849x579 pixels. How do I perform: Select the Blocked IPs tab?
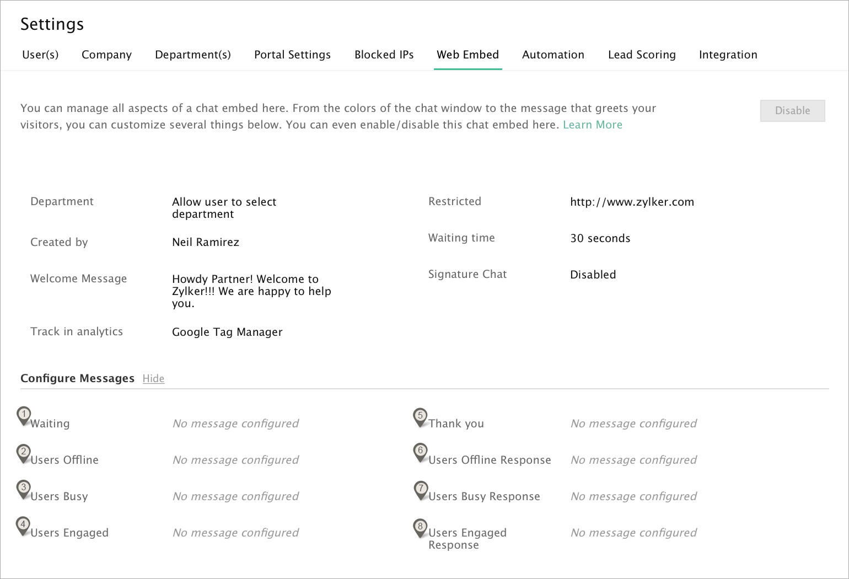[x=384, y=55]
